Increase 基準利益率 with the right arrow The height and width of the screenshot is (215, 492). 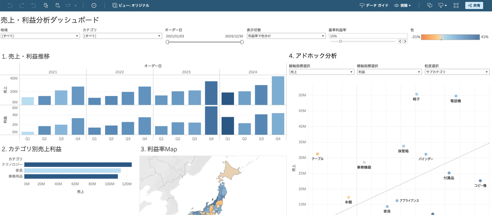405,41
